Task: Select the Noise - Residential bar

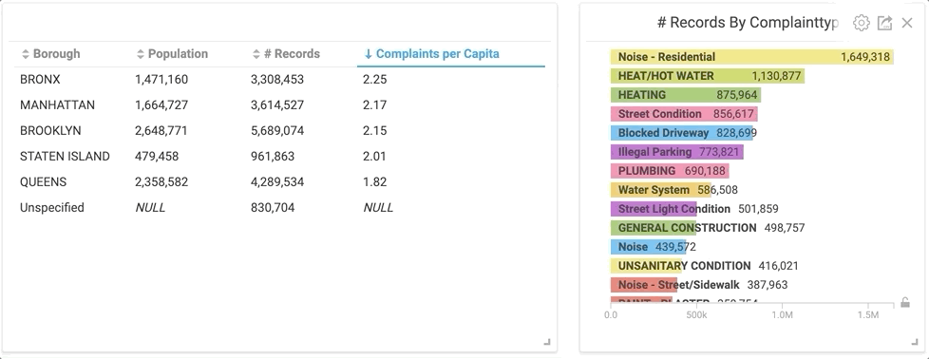Action: [752, 57]
